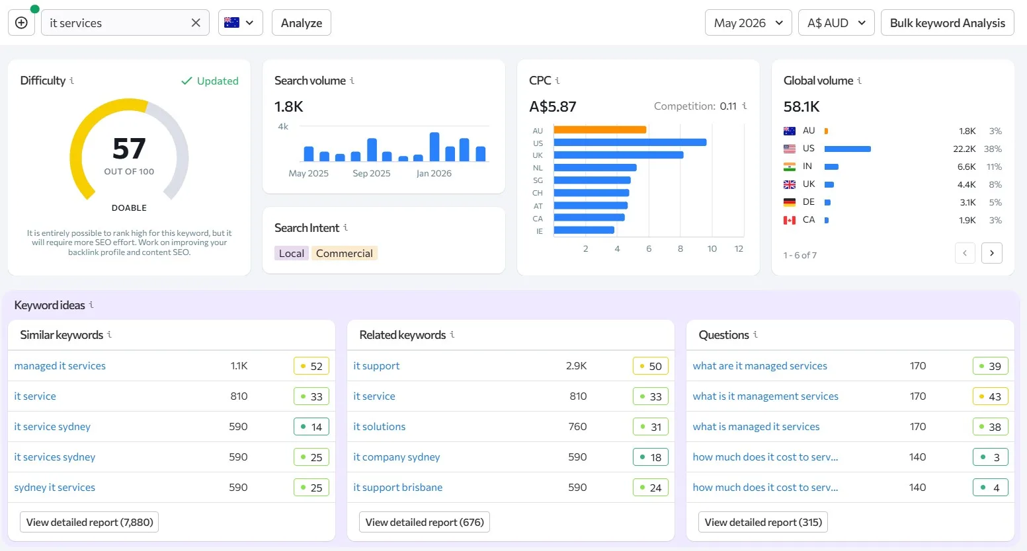Click difficulty badge 50 for it support
Screen dimensions: 1027x551
point(651,366)
